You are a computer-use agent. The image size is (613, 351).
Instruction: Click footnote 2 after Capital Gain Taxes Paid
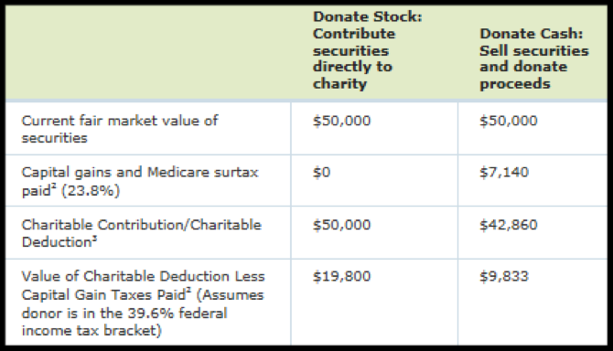tap(188, 290)
